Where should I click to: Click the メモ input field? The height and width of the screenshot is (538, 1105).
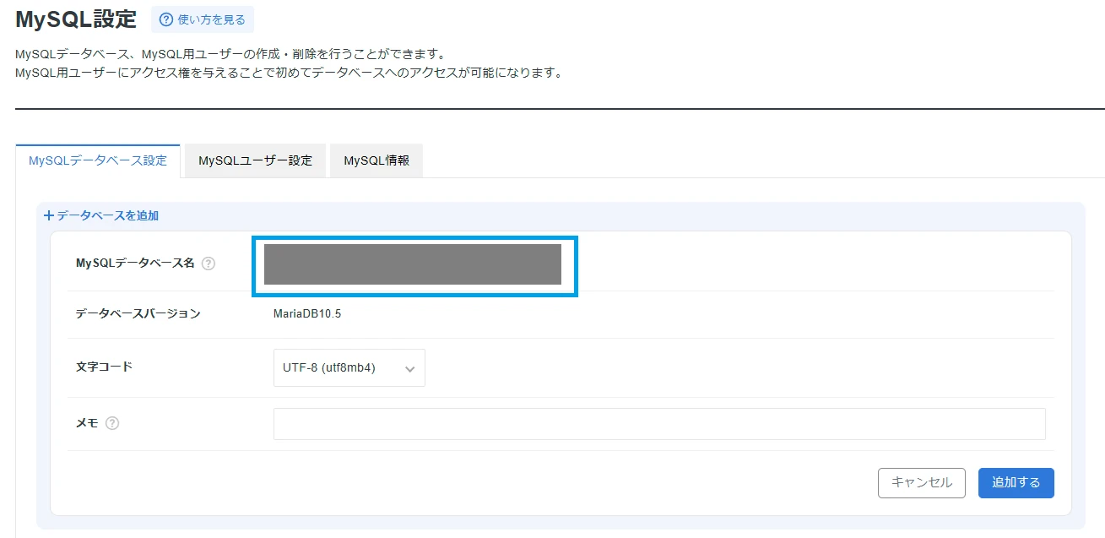(x=659, y=424)
